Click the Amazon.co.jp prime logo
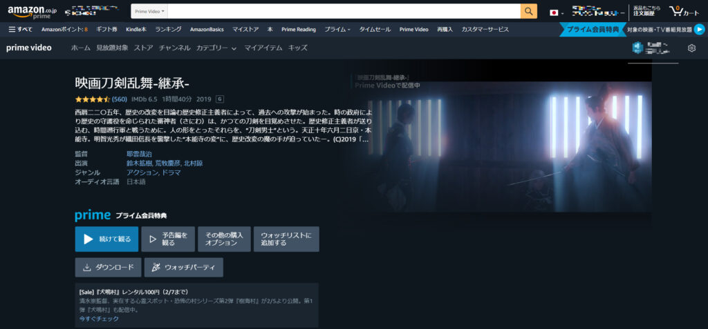 32,12
